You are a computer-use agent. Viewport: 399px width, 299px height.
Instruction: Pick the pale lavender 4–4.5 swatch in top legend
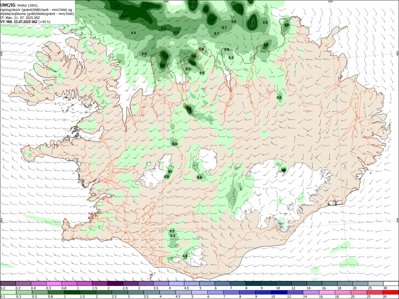click(176, 284)
